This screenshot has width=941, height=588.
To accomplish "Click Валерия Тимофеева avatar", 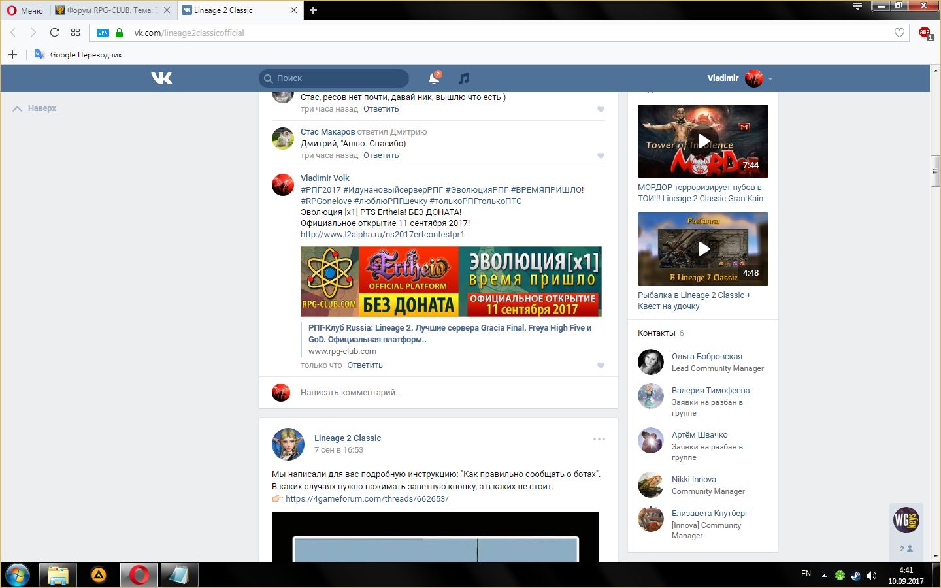I will (651, 396).
